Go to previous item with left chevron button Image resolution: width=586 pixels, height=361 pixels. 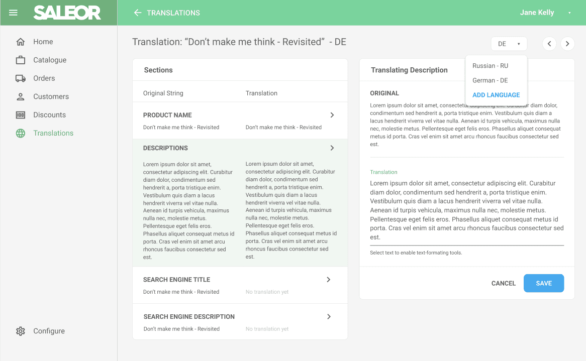pos(549,44)
